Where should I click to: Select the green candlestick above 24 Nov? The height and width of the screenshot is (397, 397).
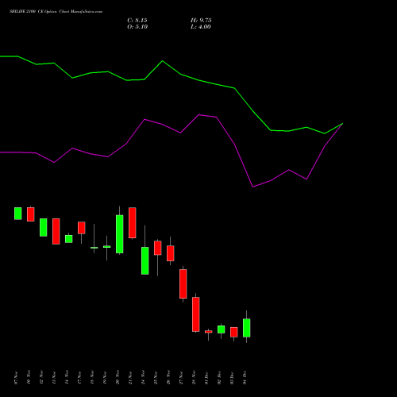[145, 260]
